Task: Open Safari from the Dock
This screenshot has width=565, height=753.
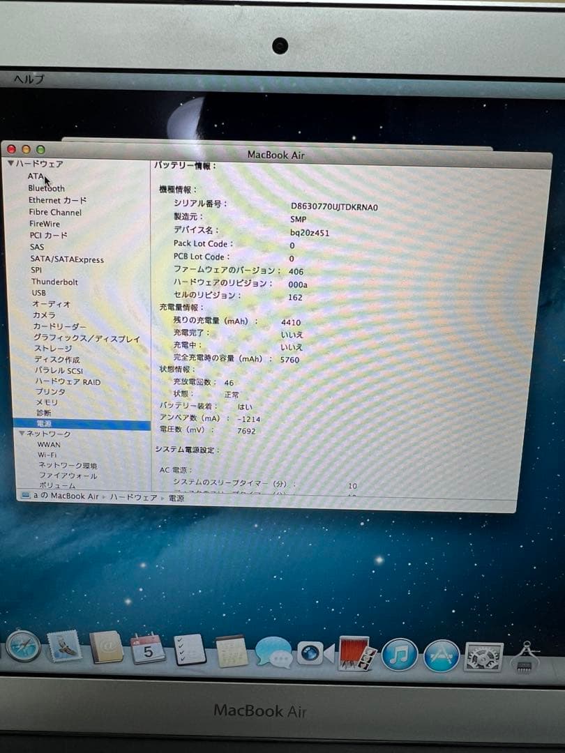Action: (23, 646)
